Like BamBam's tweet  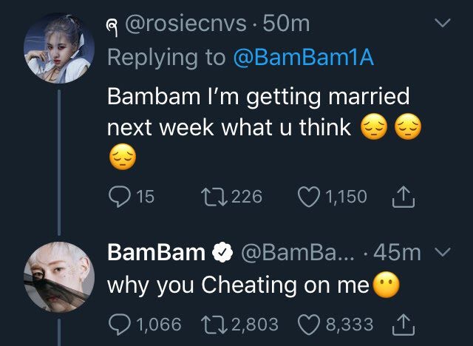point(308,324)
